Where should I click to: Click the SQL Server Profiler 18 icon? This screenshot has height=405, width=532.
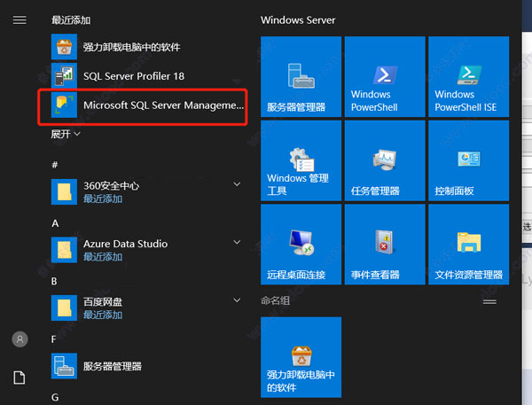[x=64, y=75]
